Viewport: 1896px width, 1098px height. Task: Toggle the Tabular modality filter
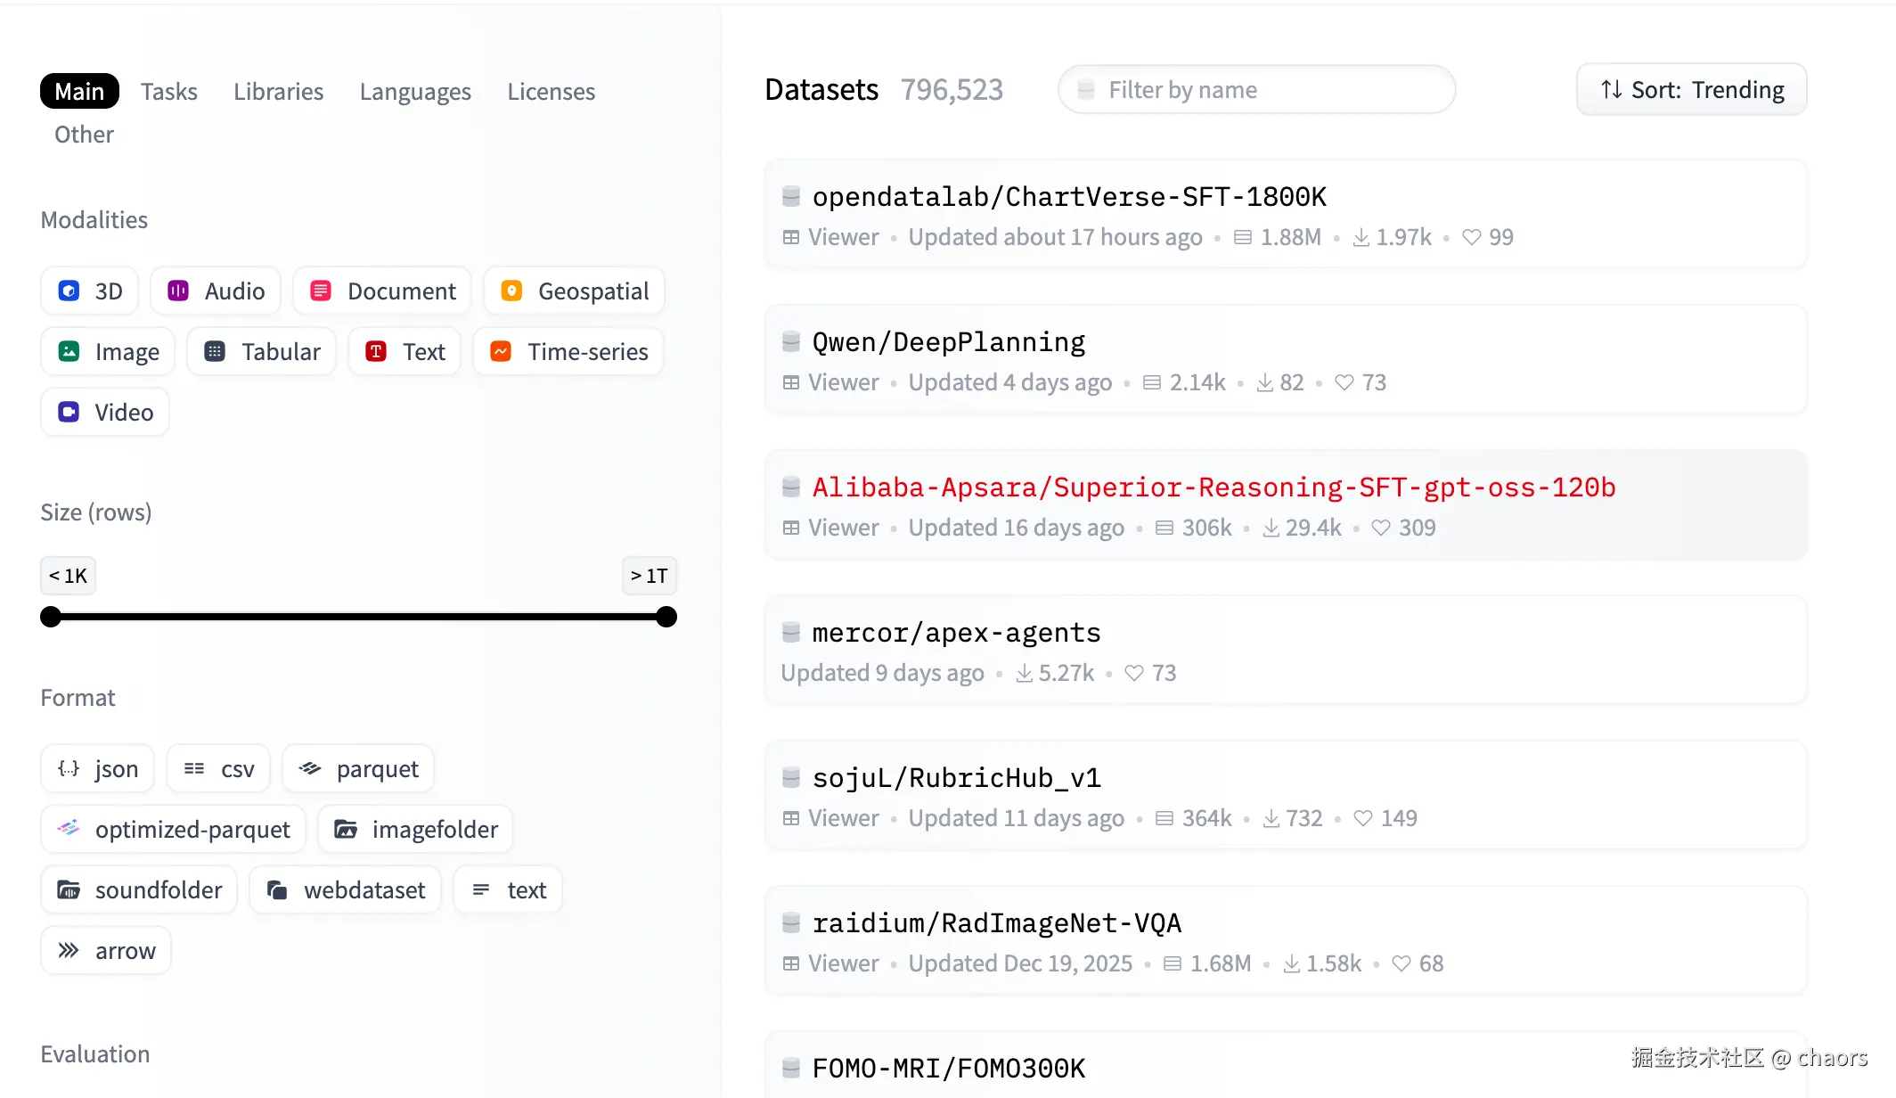coord(261,352)
